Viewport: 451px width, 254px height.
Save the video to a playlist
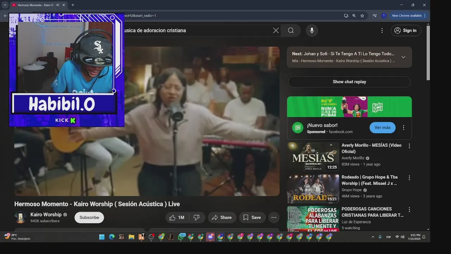[x=252, y=218]
